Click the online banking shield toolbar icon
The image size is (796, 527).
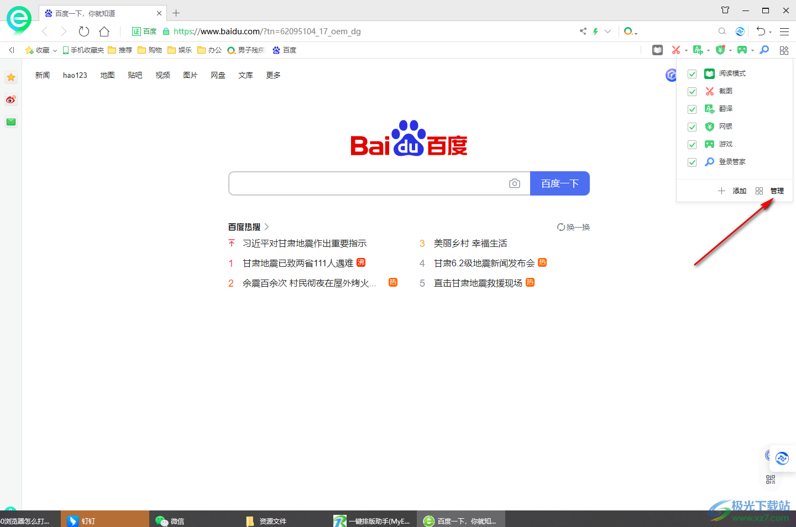(720, 50)
